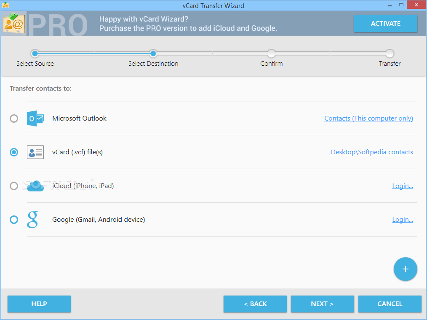Select the vCard (.vcf) file(s) radio button
The width and height of the screenshot is (427, 320).
pos(14,152)
